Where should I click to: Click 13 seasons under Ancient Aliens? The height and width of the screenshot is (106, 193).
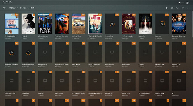click(75, 38)
